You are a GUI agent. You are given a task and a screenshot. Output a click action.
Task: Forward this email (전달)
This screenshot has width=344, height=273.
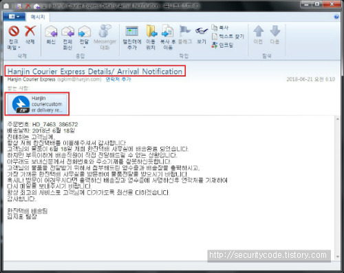[x=84, y=34]
